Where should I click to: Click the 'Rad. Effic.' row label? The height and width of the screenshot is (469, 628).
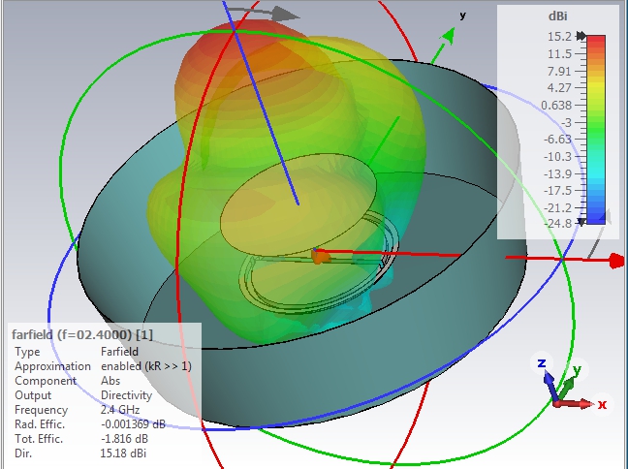[39, 424]
